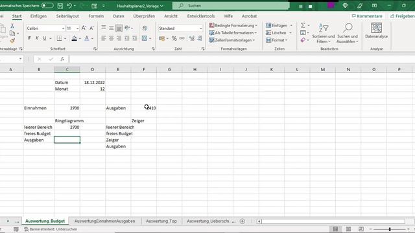Screen dimensions: 415x233
Task: Center cell text horizontally
Action: click(112, 38)
